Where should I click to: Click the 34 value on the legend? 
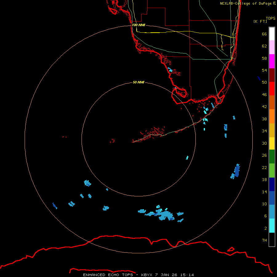264,131
